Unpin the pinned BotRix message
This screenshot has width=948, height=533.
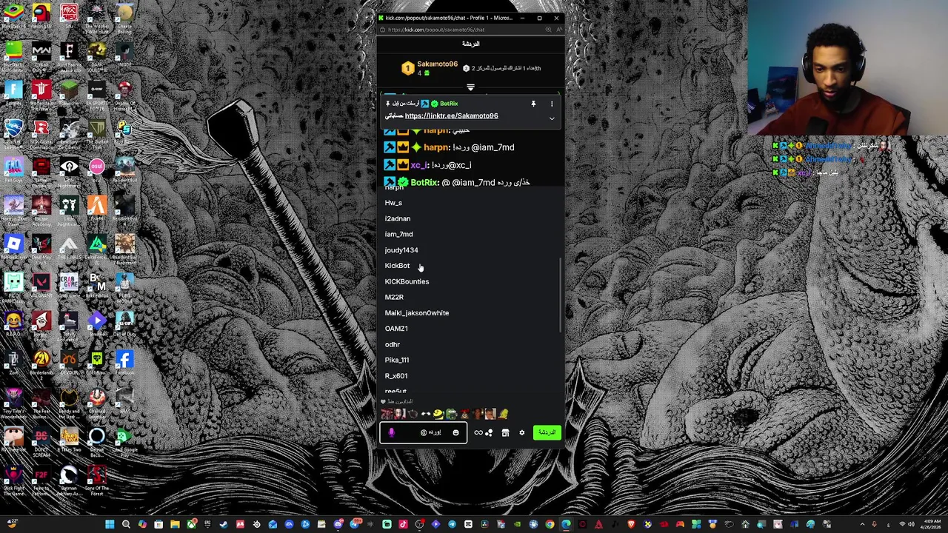533,104
